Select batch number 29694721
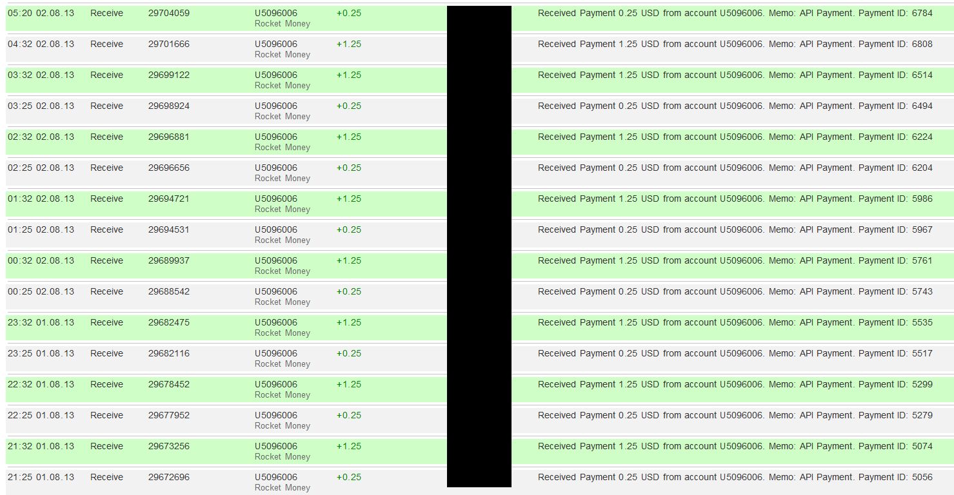Image resolution: width=954 pixels, height=495 pixels. point(169,199)
